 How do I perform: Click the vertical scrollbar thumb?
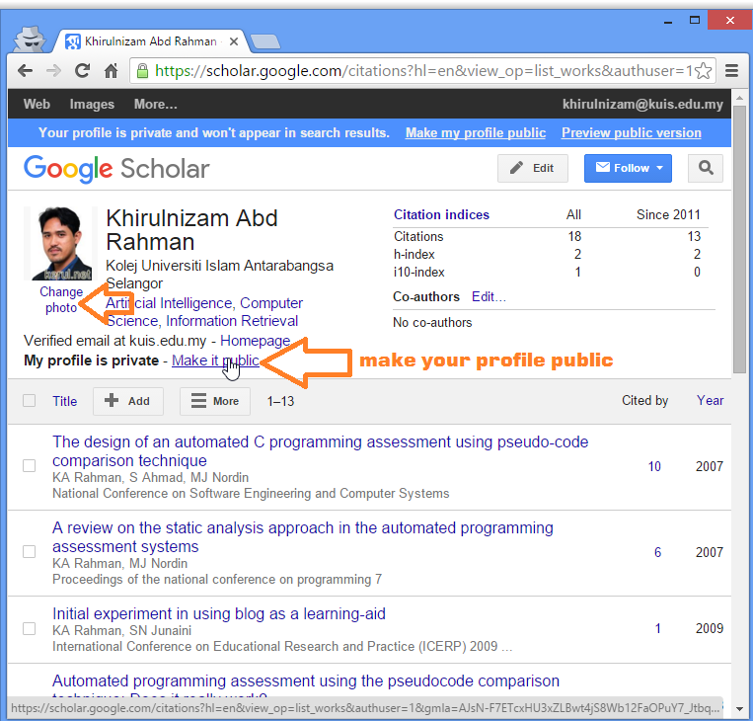pos(739,239)
